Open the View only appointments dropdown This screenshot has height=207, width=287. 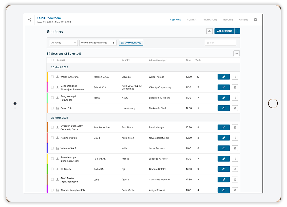(x=98, y=43)
